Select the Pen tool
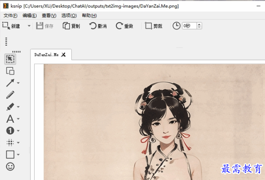This screenshot has width=265, height=180. [10, 95]
